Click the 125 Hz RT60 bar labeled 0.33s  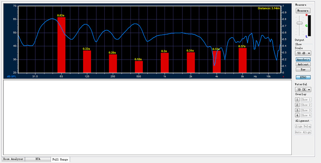[87, 62]
